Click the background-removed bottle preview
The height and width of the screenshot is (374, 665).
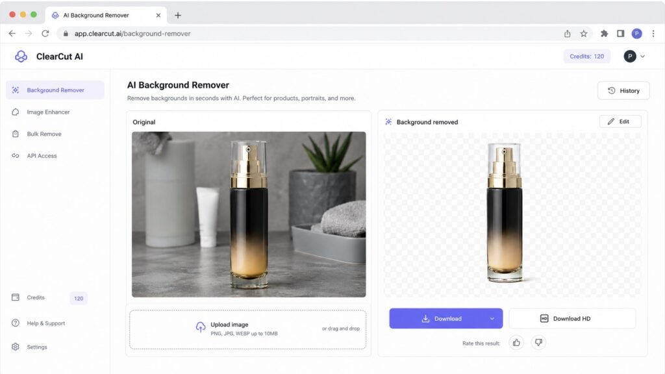(512, 214)
